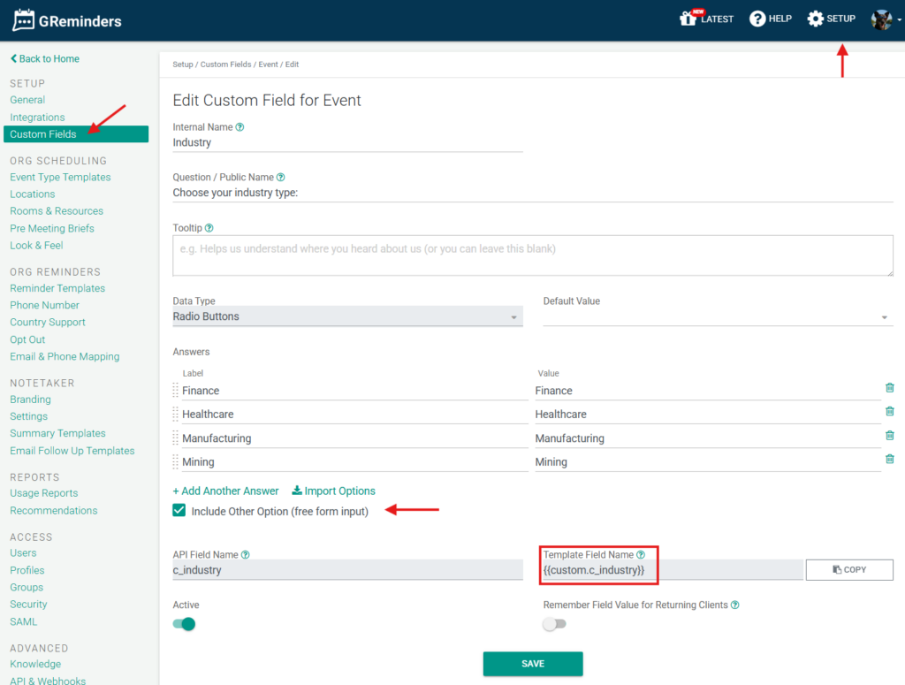This screenshot has height=685, width=905.
Task: Enable Remember Field Value for Returning Clients
Action: 554,624
